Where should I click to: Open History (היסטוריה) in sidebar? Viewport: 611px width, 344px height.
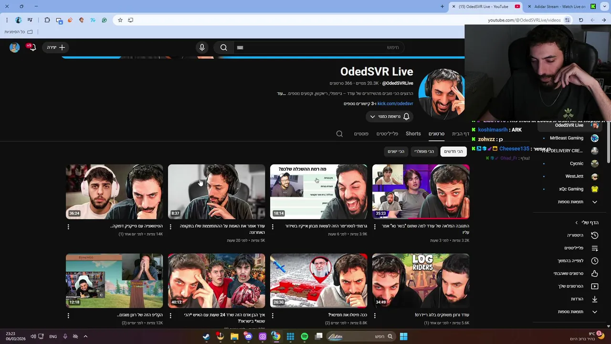coord(570,236)
